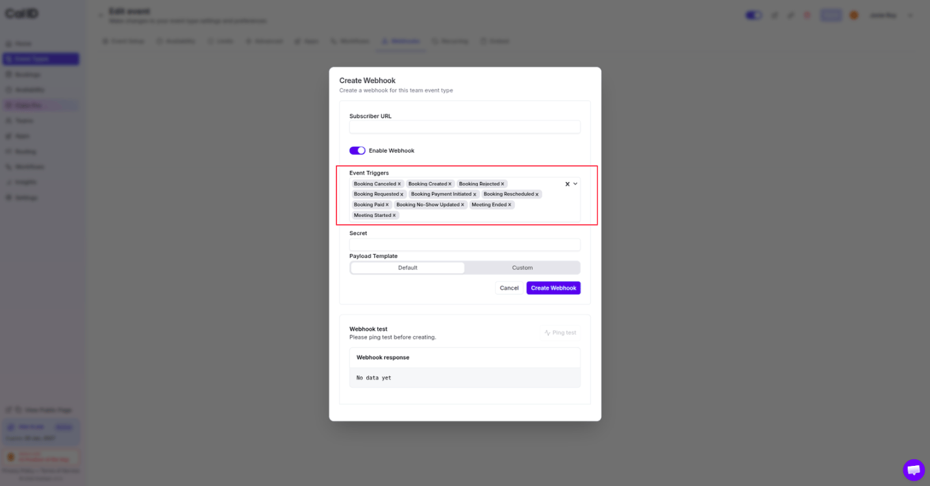
Task: Click the Secret label
Action: [358, 233]
